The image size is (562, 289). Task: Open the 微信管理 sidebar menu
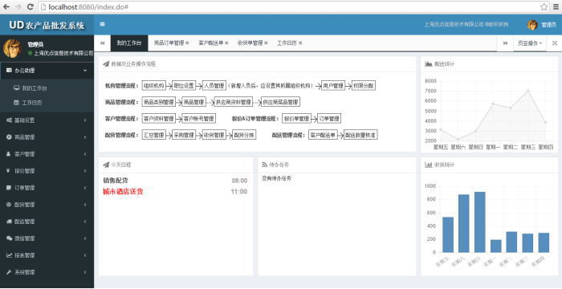point(47,238)
